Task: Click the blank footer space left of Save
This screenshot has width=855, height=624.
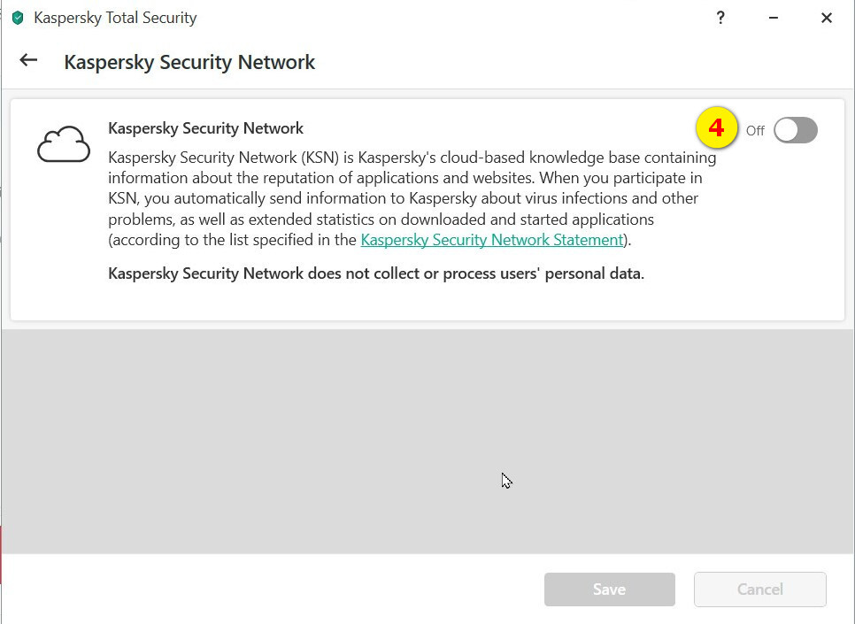Action: [x=266, y=589]
